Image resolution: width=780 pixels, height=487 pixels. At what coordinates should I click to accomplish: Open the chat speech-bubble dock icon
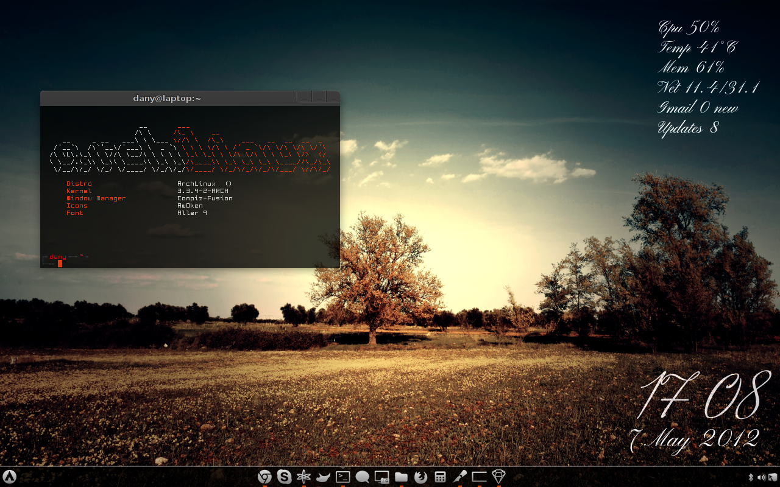click(362, 477)
